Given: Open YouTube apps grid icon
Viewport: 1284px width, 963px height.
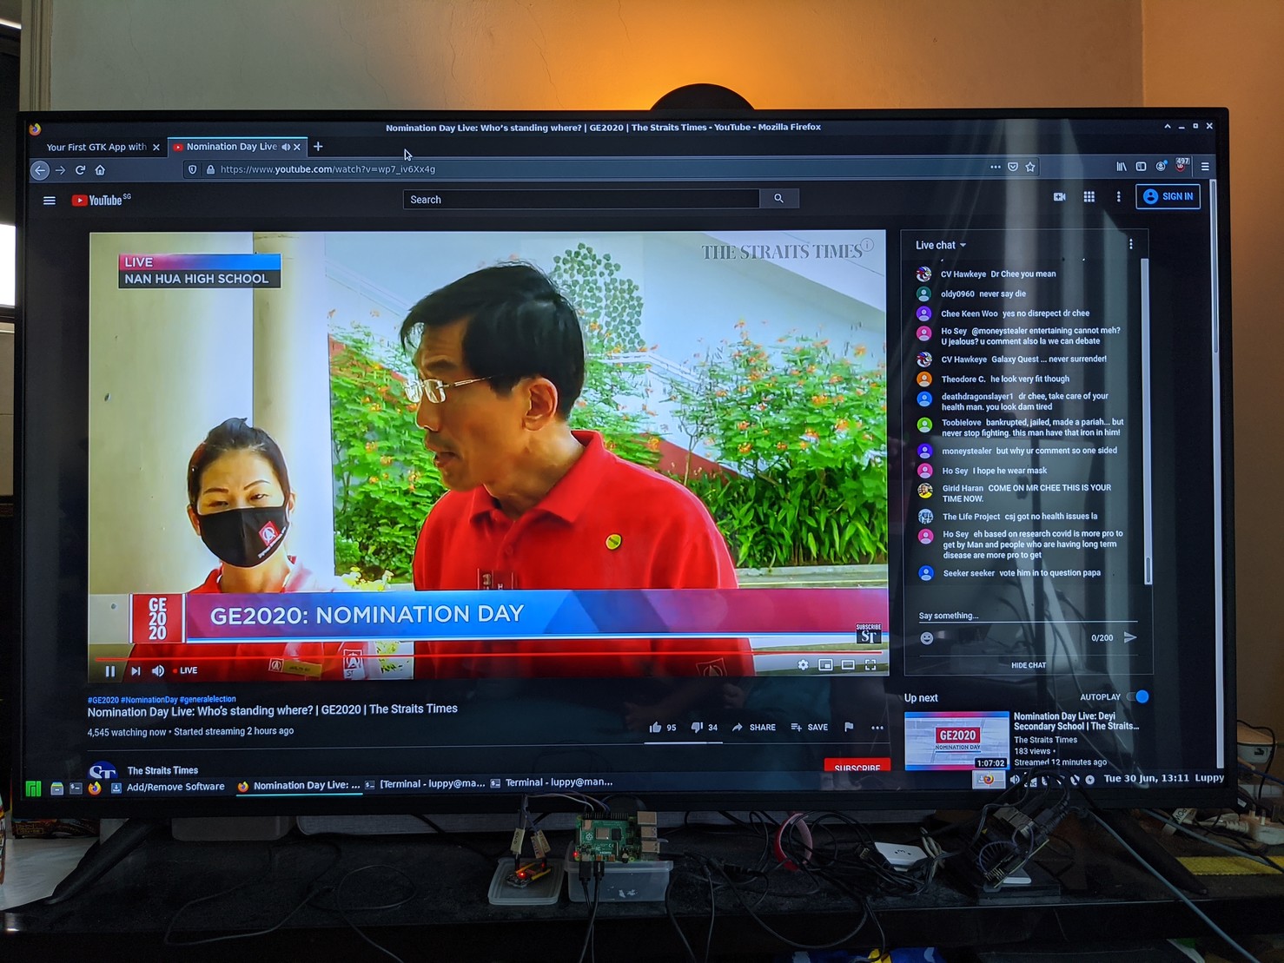Looking at the screenshot, I should click(x=1089, y=197).
